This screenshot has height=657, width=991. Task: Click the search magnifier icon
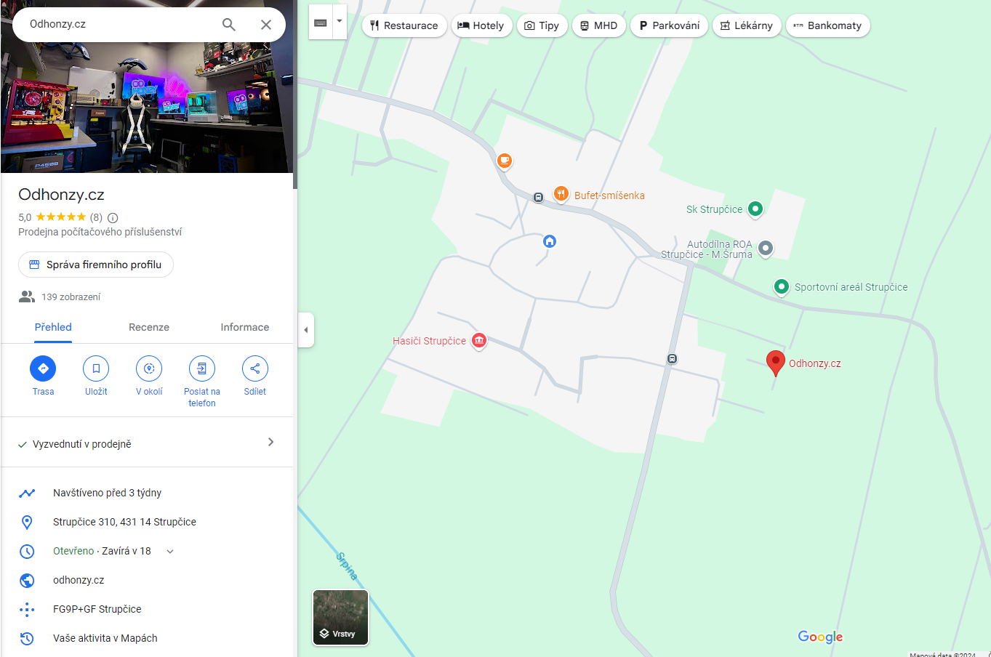click(228, 25)
